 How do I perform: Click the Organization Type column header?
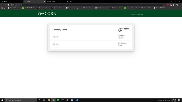(124, 30)
